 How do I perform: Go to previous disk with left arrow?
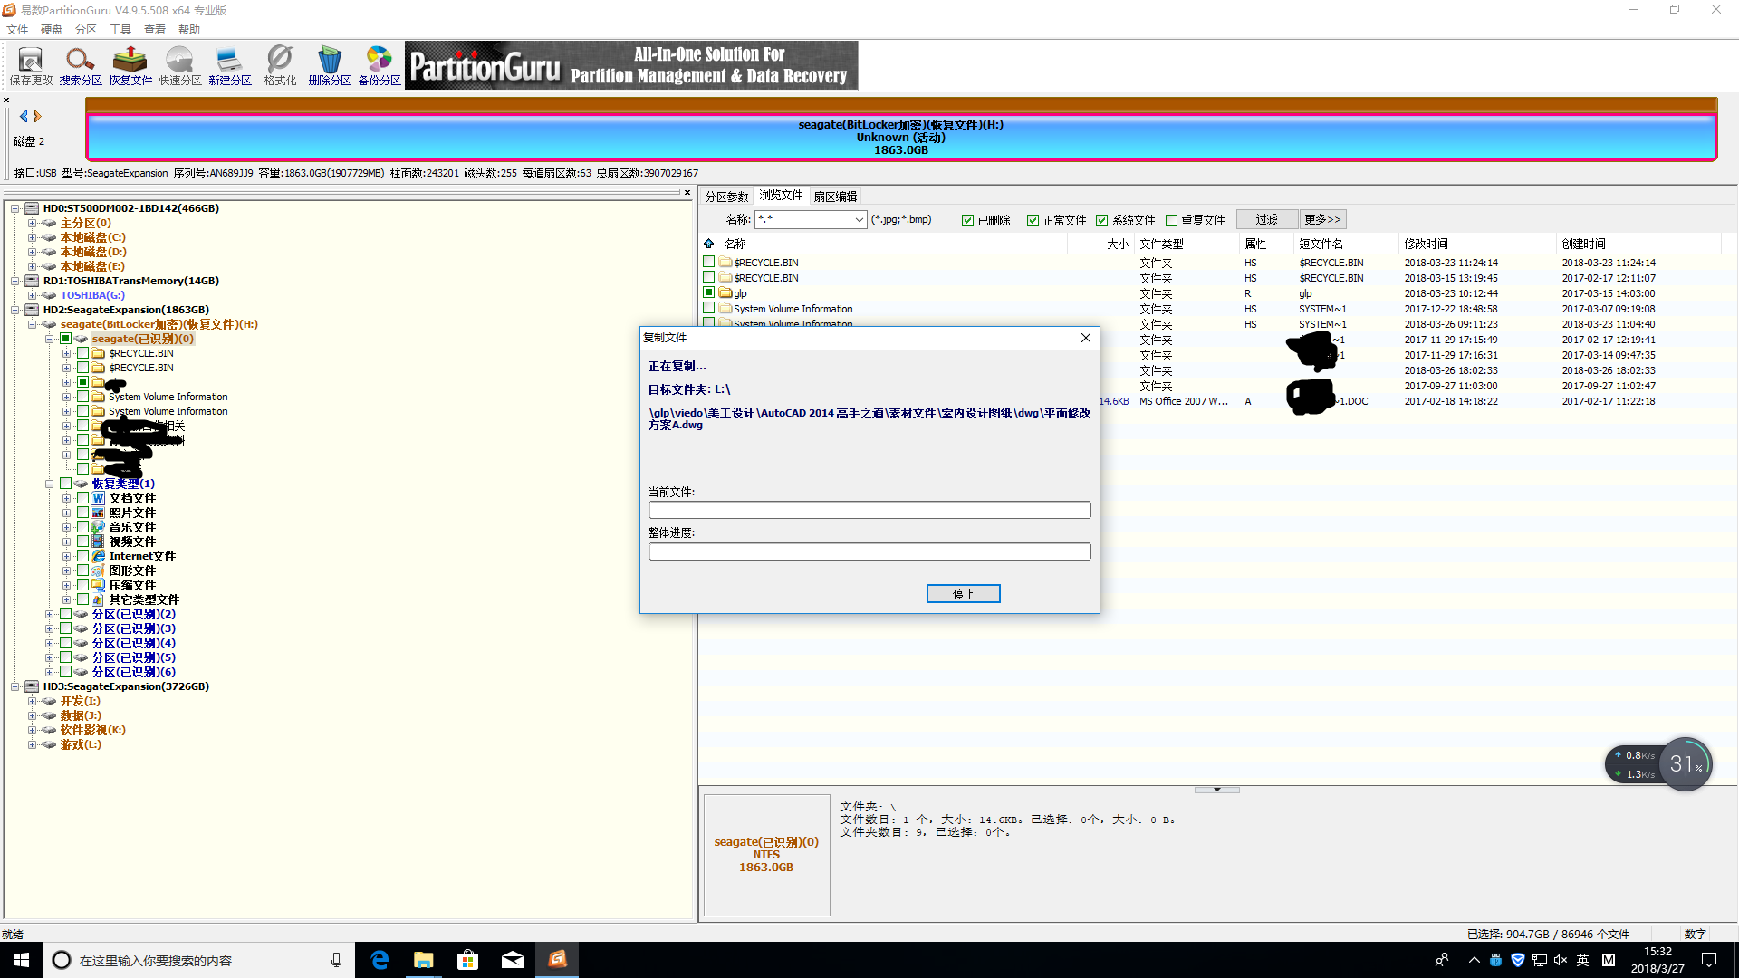coord(24,116)
